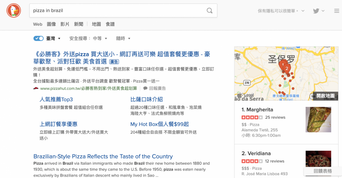Open the 必勝客 外送pizza ad headline

[x=122, y=58]
